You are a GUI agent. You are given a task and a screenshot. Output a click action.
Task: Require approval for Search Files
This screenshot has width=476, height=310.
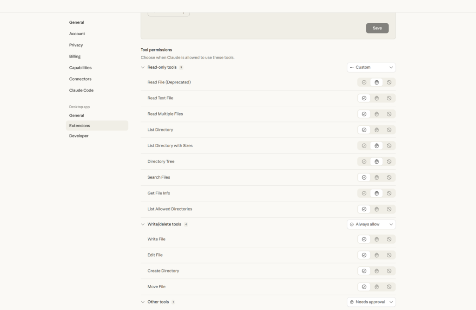click(377, 177)
